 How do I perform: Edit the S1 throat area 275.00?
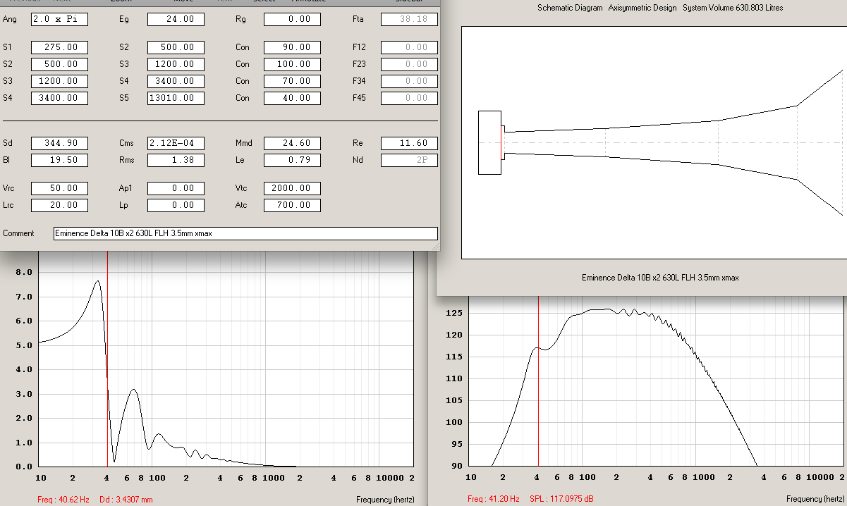(60, 47)
